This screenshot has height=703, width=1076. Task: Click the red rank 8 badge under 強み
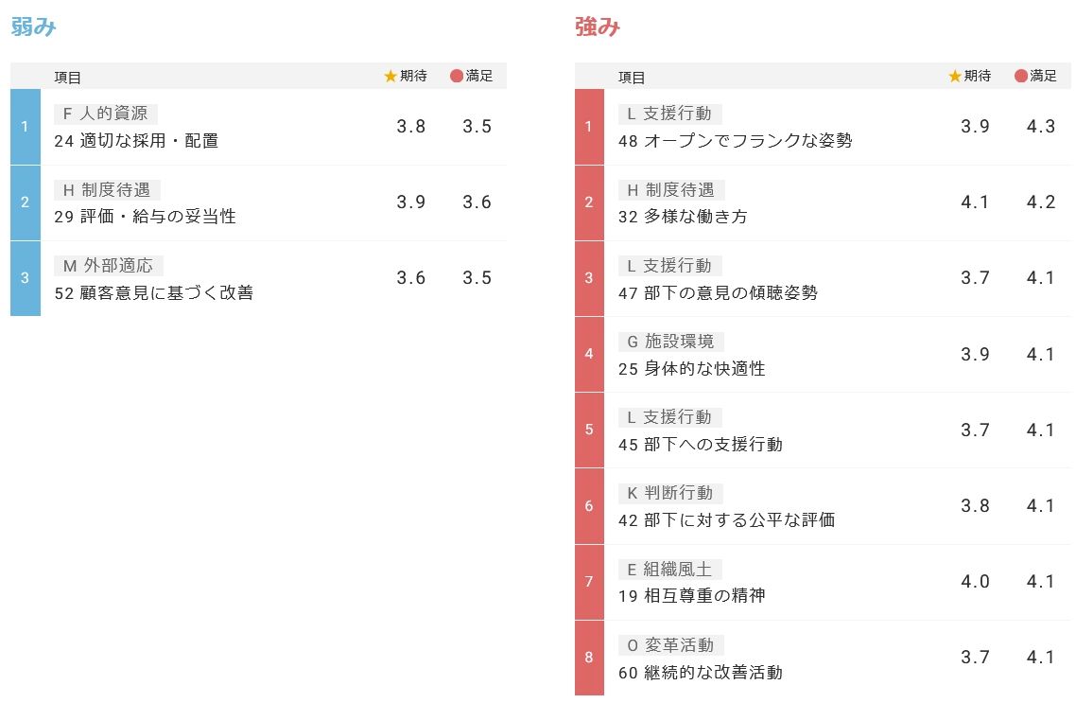(589, 658)
